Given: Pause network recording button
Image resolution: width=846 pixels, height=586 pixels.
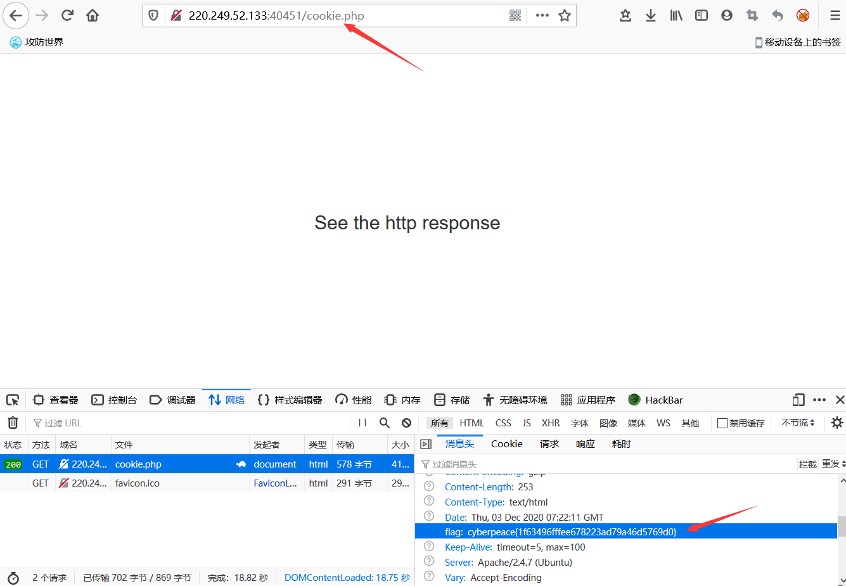Looking at the screenshot, I should (x=362, y=423).
